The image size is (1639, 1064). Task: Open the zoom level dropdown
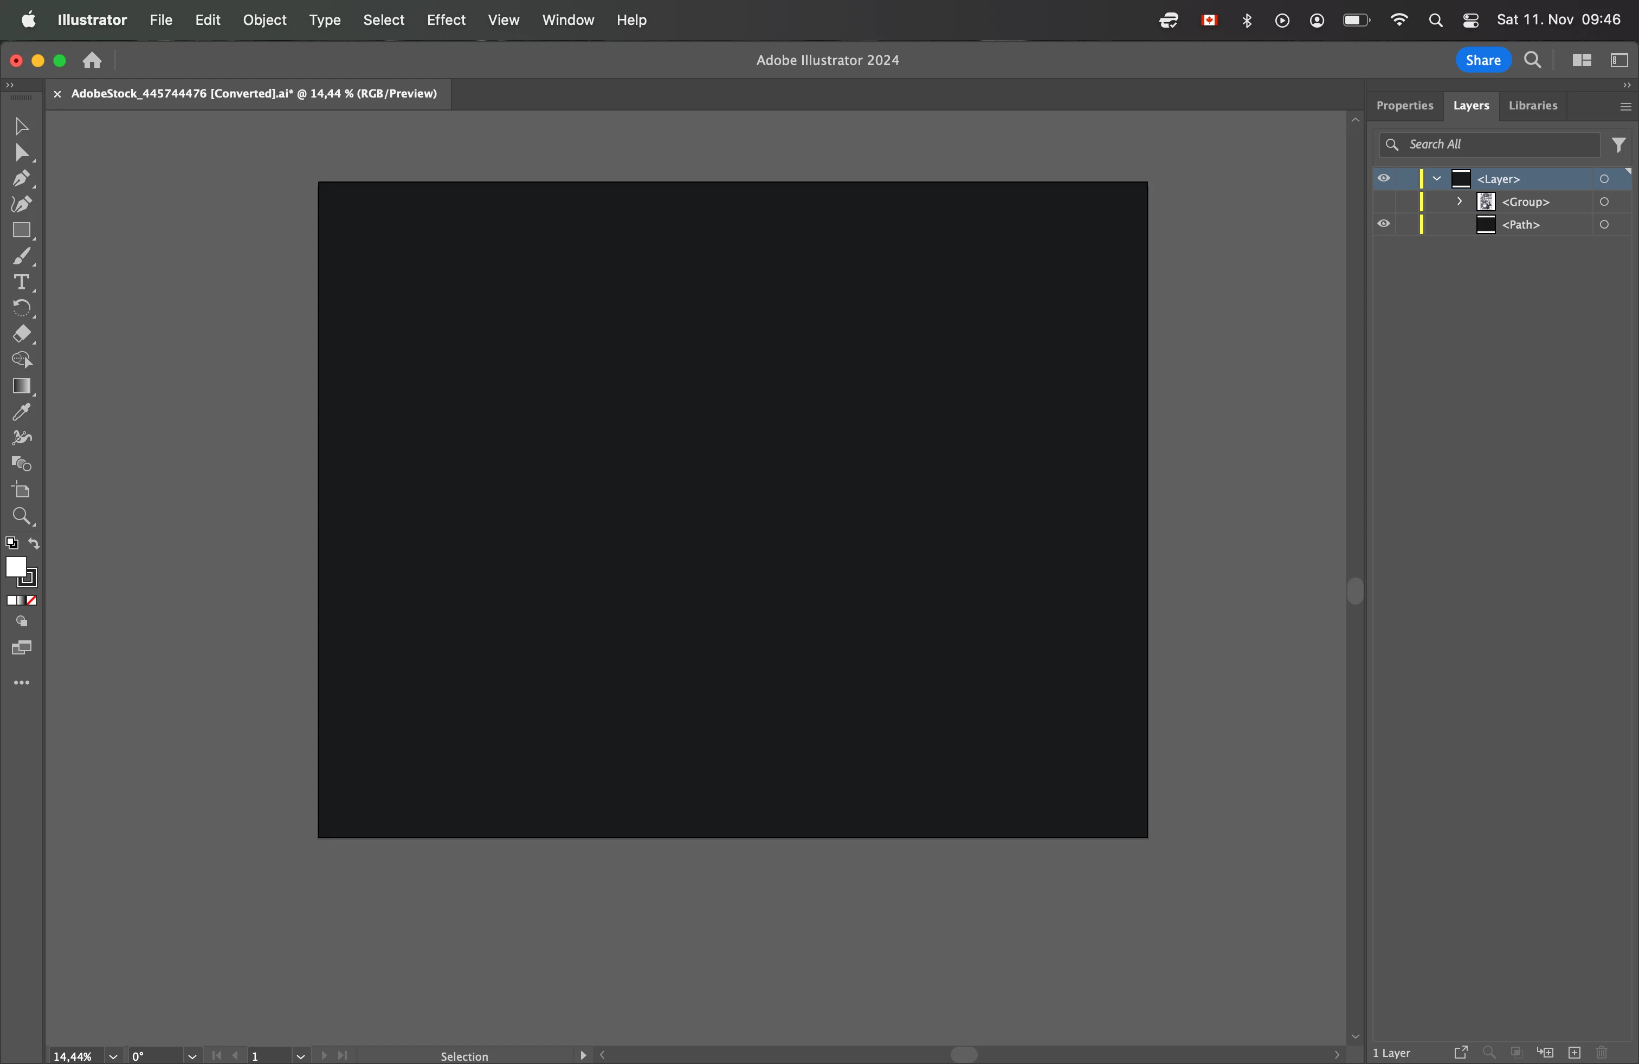(113, 1056)
